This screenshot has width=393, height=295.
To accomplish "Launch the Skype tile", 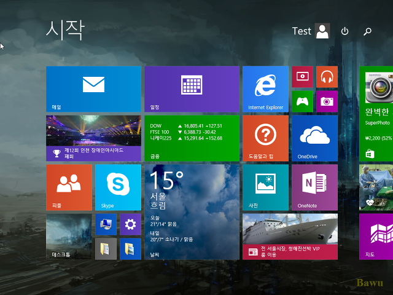I will pyautogui.click(x=118, y=187).
